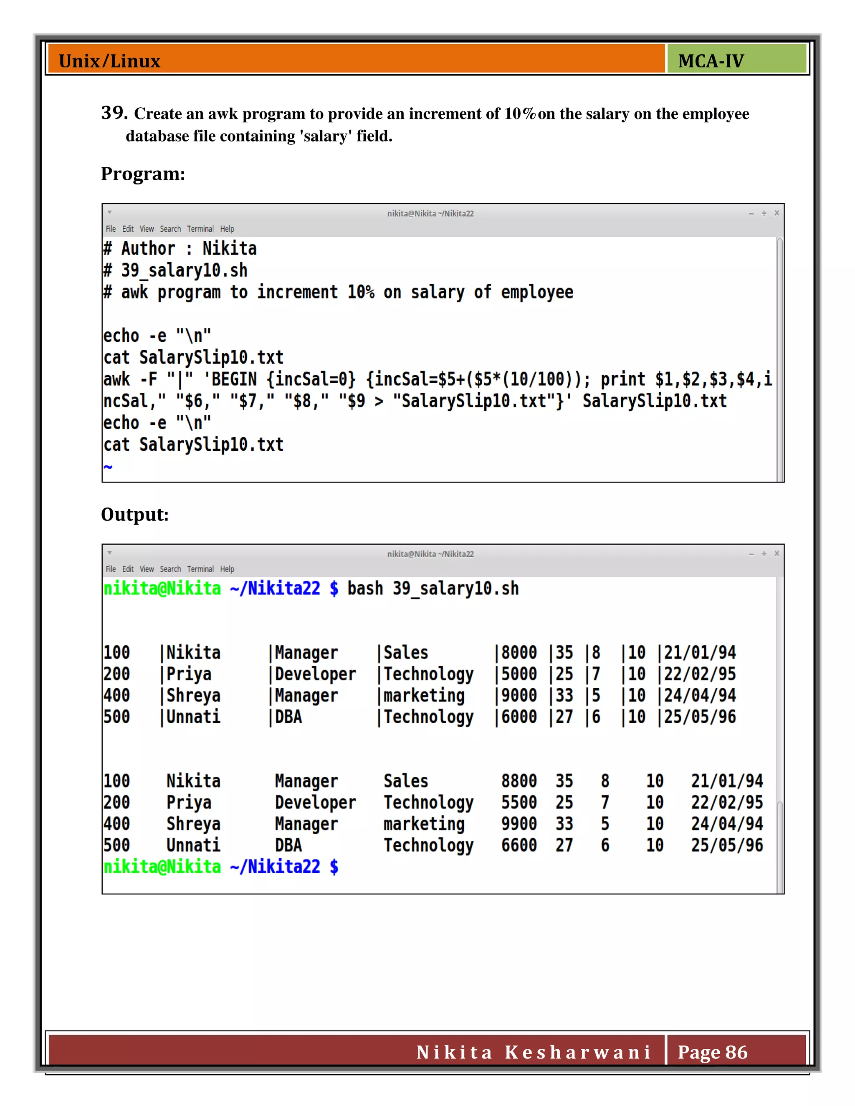Viewport: 855px width, 1106px height.
Task: Click 'bash 39_salary10.sh' command text
Action: pyautogui.click(x=433, y=589)
